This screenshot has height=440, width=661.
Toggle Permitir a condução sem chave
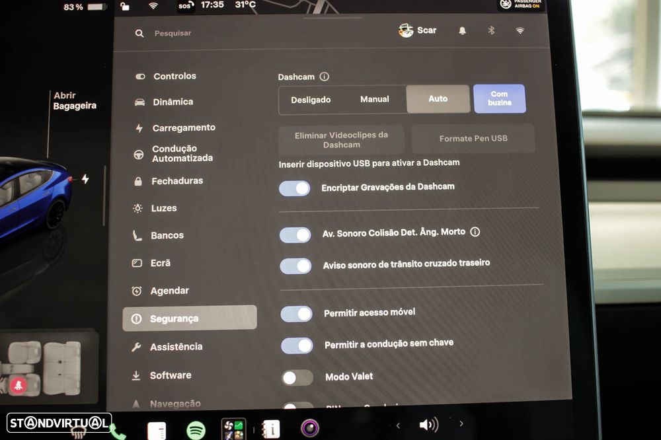[297, 346]
